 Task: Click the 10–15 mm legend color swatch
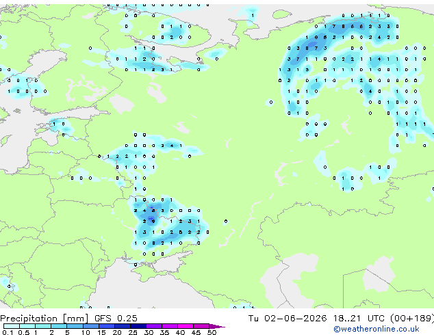90,326
